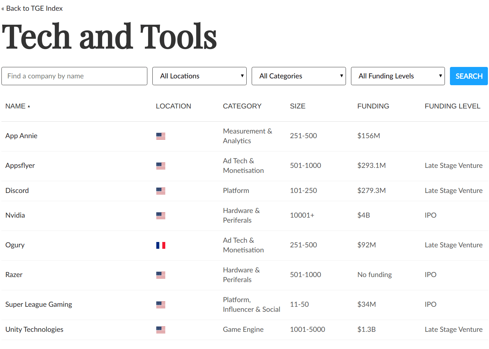Click the $1.3B funding value
This screenshot has height=349, width=489.
tap(367, 330)
